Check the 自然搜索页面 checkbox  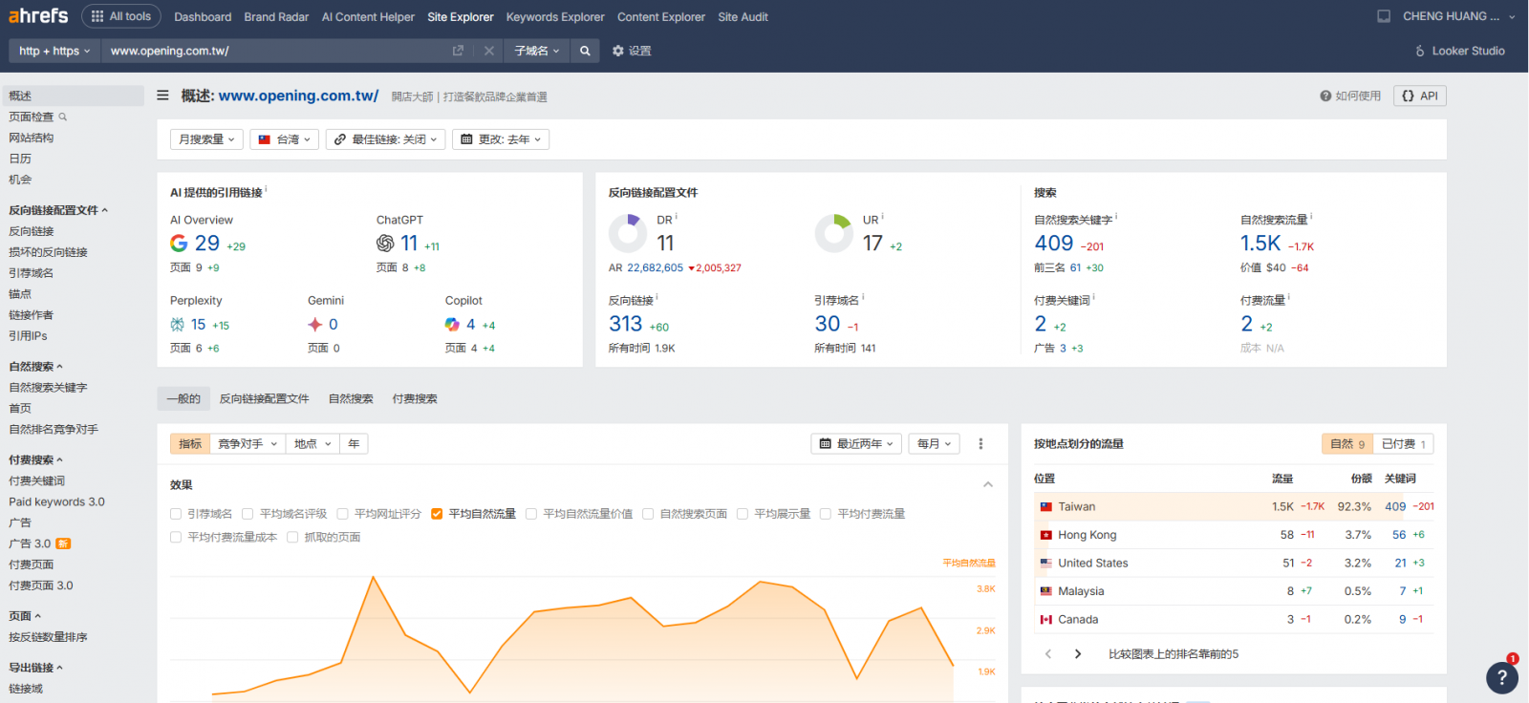click(x=648, y=514)
